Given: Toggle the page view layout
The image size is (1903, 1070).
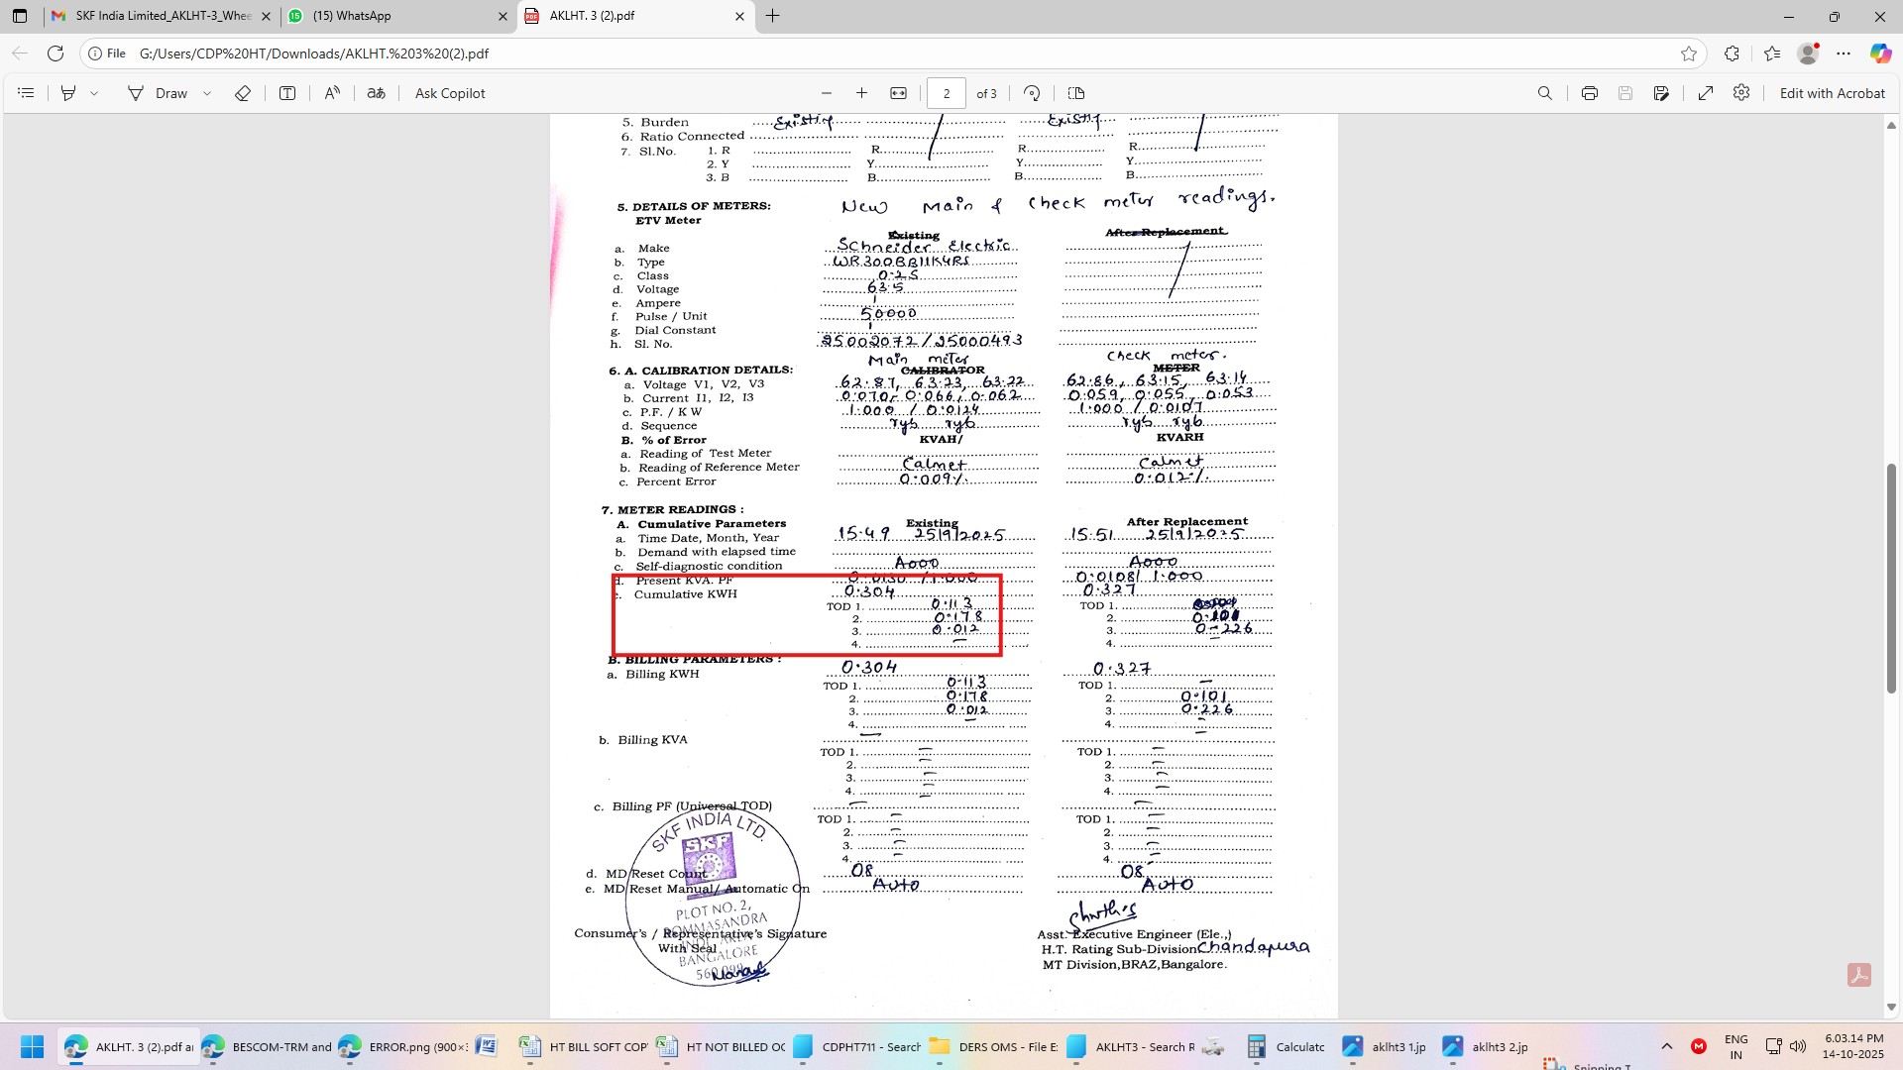Looking at the screenshot, I should (1076, 93).
